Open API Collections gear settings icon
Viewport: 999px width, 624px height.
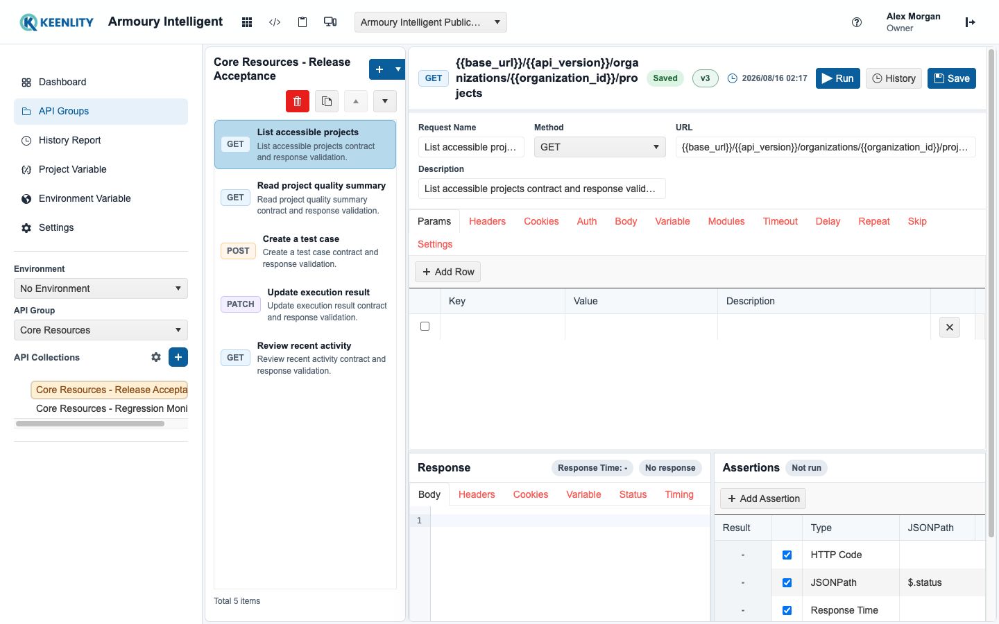(x=156, y=357)
